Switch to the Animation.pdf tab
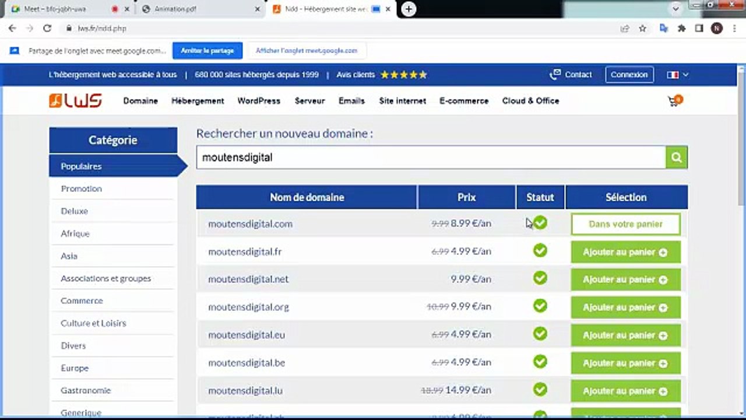The height and width of the screenshot is (420, 746). [x=199, y=9]
